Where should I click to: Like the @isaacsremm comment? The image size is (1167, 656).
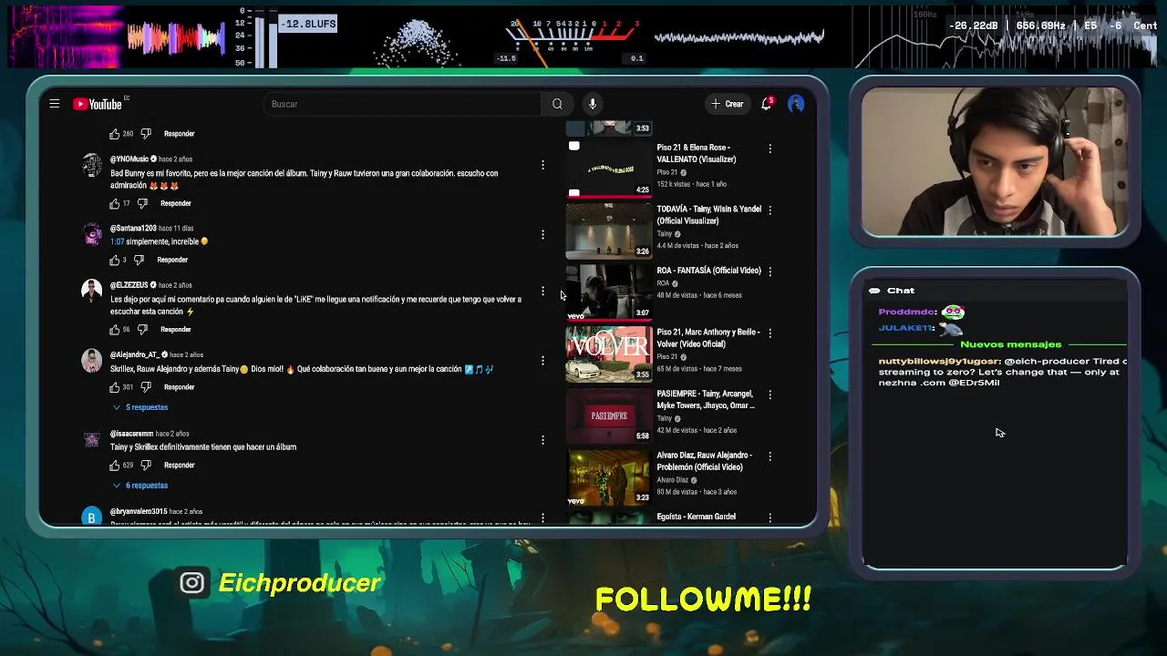[x=115, y=465]
